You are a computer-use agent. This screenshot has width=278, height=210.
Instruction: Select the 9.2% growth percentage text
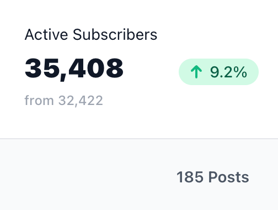pos(228,72)
